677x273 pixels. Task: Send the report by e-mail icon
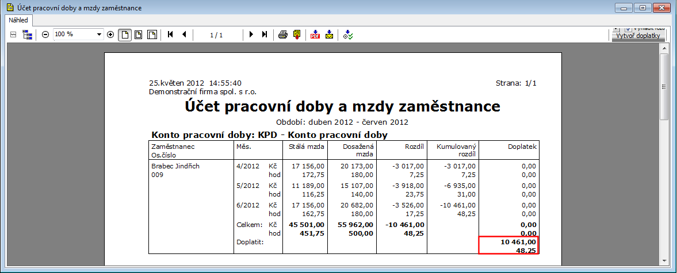point(330,35)
